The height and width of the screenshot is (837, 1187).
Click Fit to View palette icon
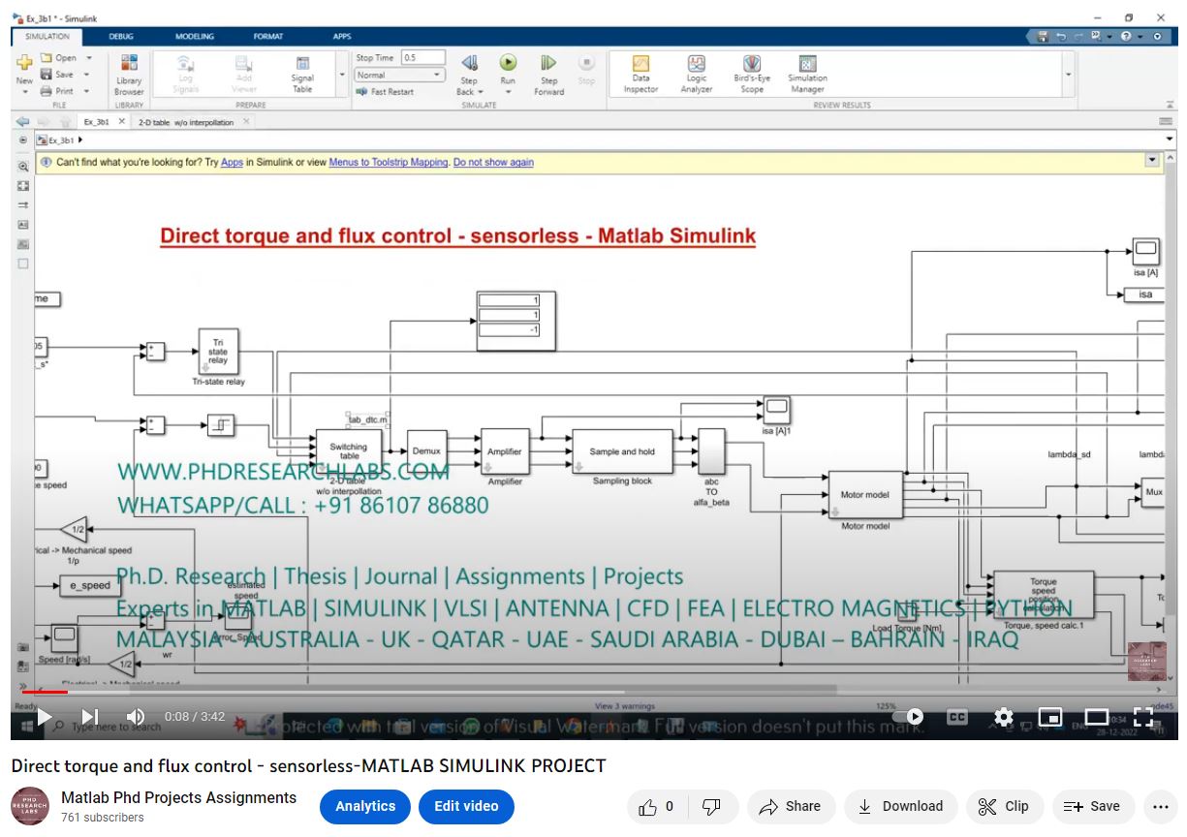[23, 185]
